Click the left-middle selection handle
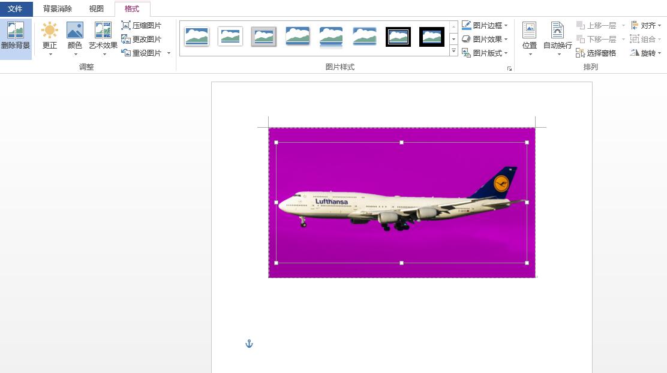This screenshot has width=667, height=373. coord(276,203)
